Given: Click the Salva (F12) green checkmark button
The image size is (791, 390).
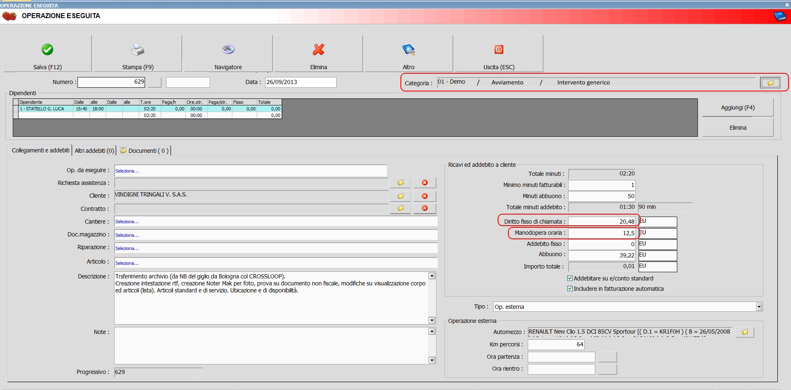Looking at the screenshot, I should pyautogui.click(x=47, y=54).
